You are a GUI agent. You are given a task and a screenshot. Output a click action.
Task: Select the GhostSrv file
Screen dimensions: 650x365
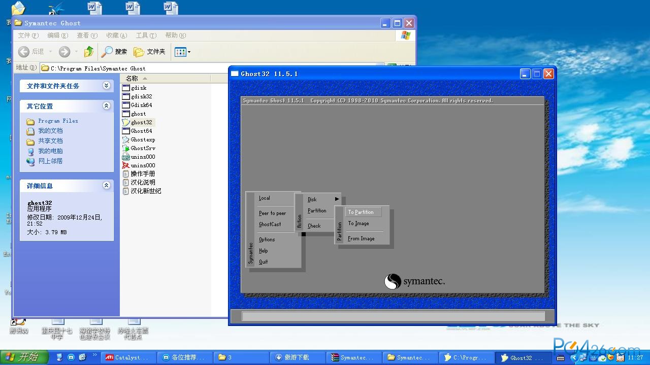tap(139, 148)
